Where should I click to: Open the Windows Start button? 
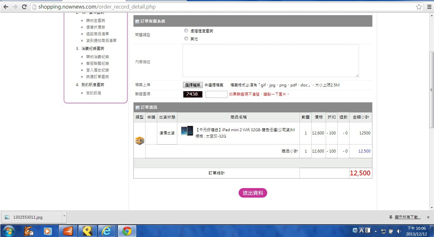click(9, 231)
